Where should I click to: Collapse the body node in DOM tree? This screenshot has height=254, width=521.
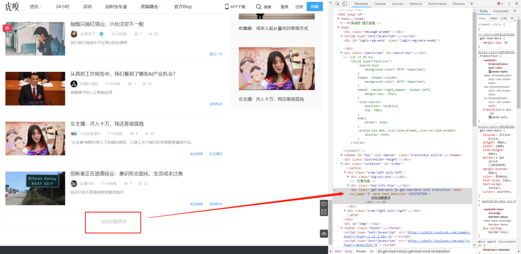338,27
